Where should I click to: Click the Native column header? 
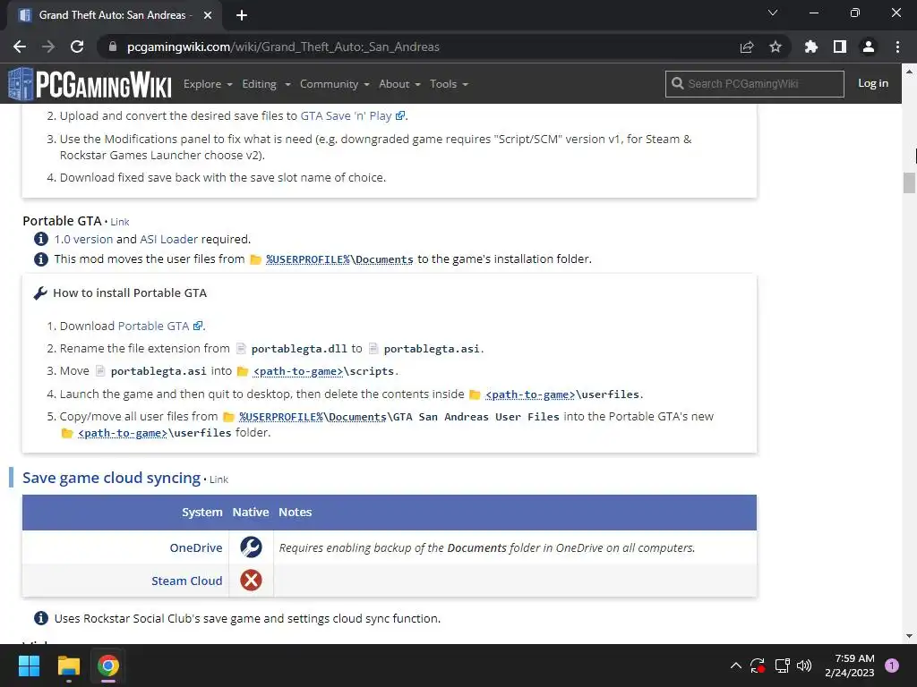point(251,513)
